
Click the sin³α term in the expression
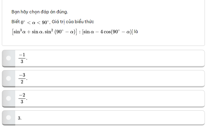[20, 32]
